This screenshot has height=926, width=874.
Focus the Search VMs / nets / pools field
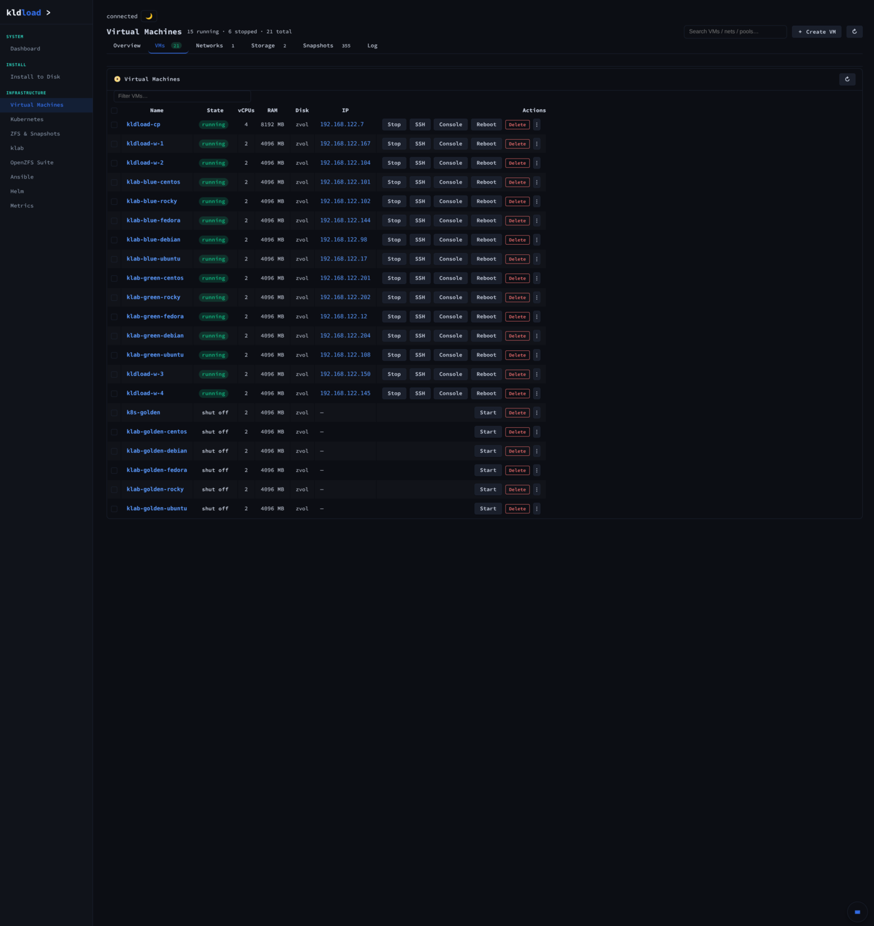735,31
